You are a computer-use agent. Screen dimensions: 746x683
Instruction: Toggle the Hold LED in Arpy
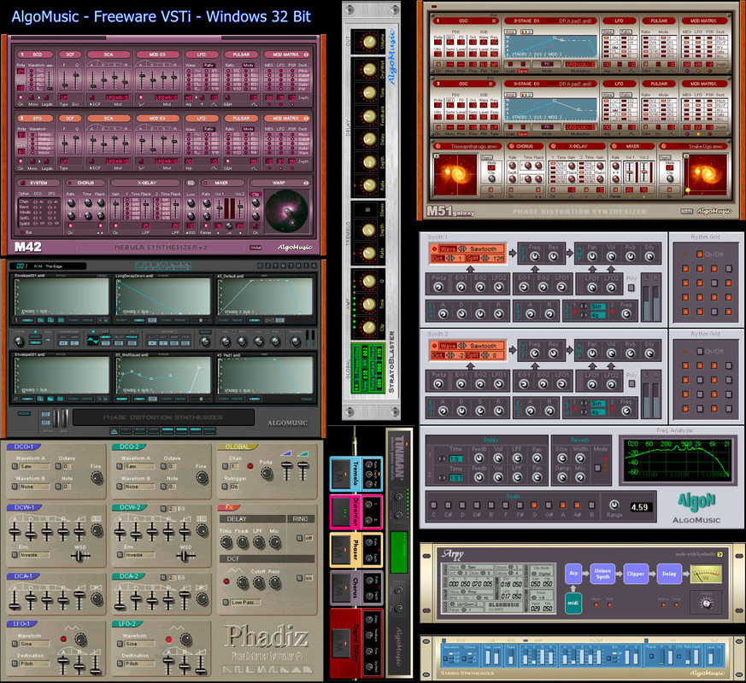click(x=609, y=605)
